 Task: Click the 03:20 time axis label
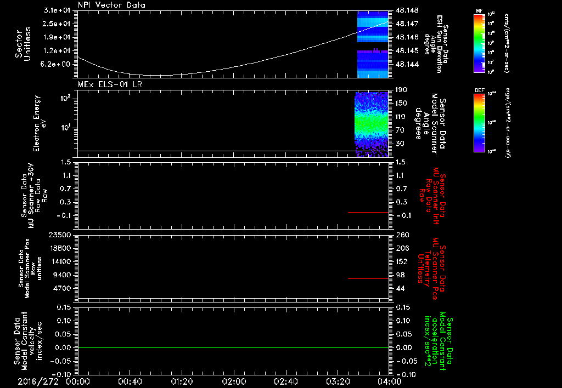[x=338, y=381]
